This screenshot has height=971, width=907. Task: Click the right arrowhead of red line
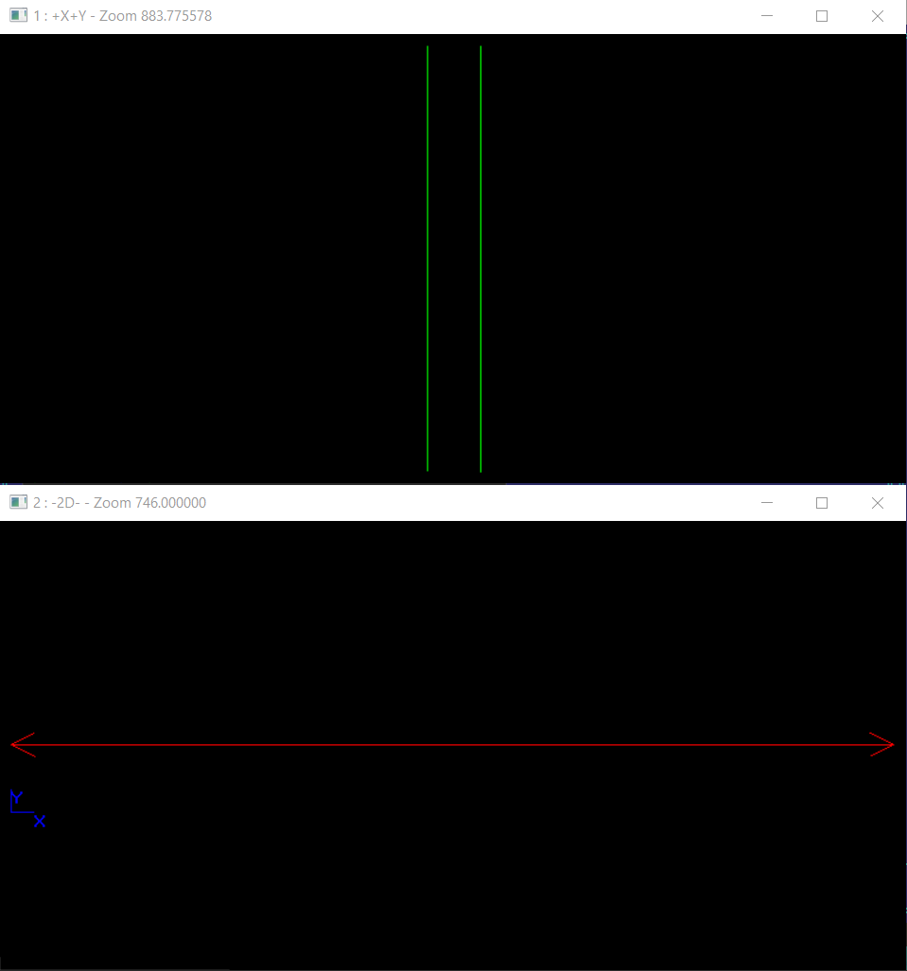tap(885, 745)
